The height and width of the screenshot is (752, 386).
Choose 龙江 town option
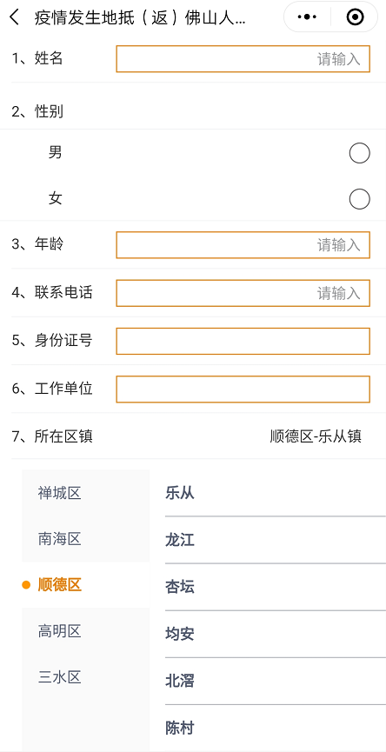point(276,540)
